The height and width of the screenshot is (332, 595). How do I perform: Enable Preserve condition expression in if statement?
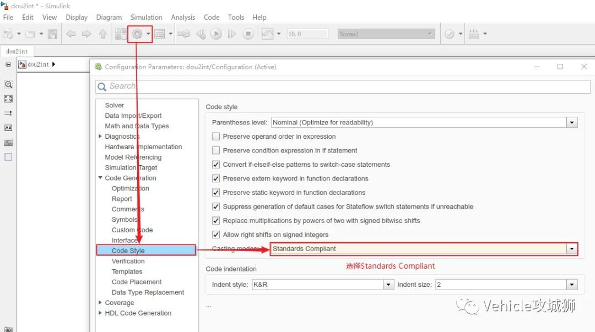[216, 151]
